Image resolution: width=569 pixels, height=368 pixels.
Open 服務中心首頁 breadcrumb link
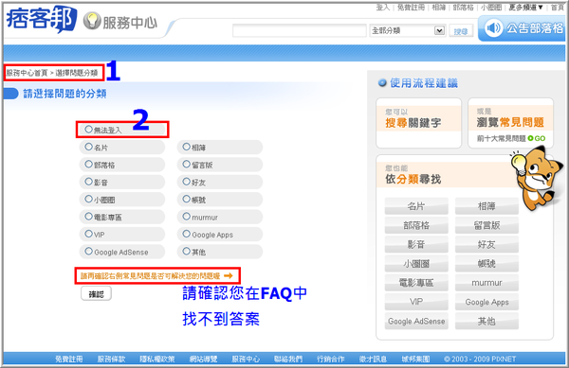(28, 73)
